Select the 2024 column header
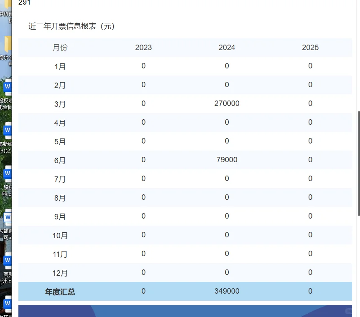The height and width of the screenshot is (317, 360). point(227,48)
